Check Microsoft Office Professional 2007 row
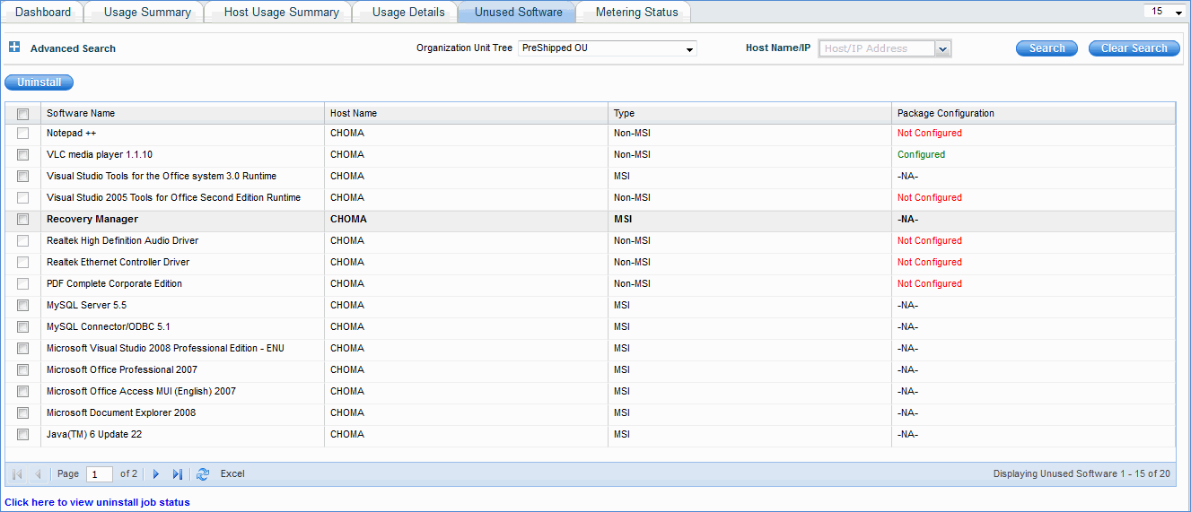 (x=23, y=369)
